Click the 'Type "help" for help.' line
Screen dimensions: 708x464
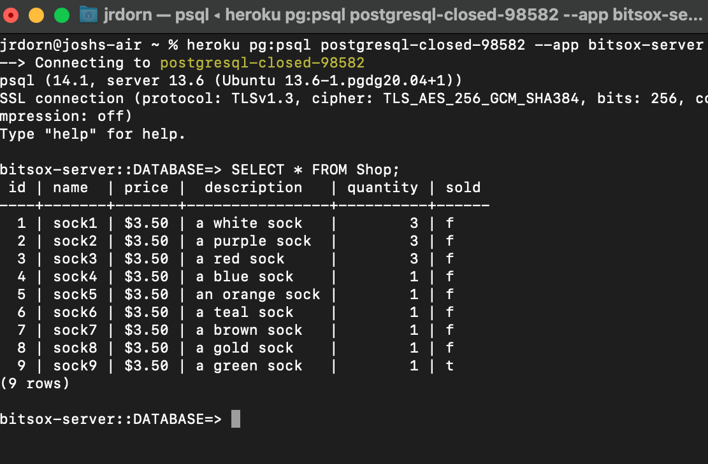[92, 134]
